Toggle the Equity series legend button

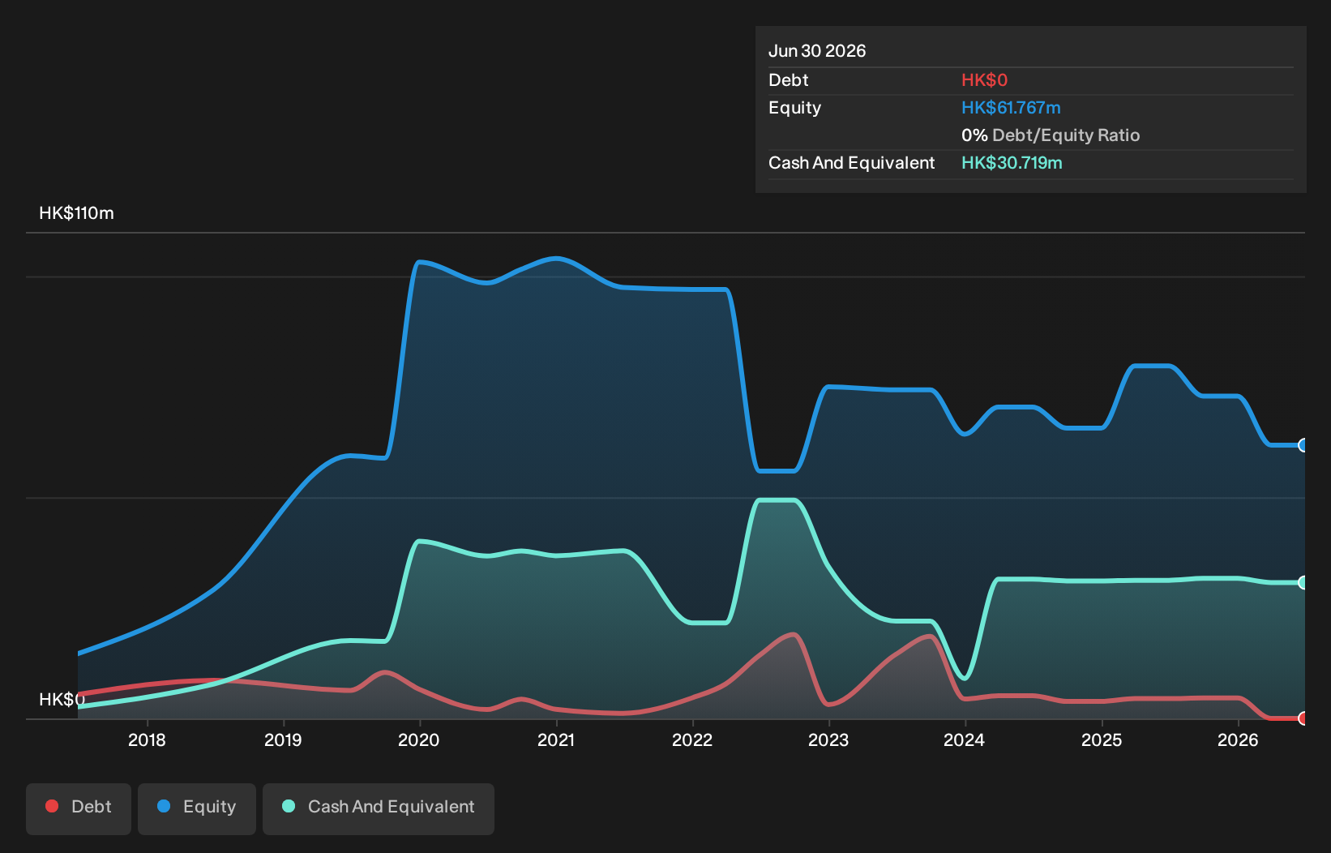pyautogui.click(x=197, y=808)
